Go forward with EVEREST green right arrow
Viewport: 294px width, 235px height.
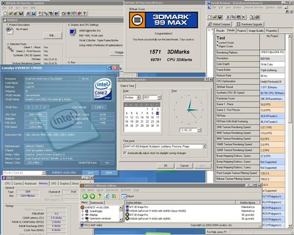coord(92,196)
